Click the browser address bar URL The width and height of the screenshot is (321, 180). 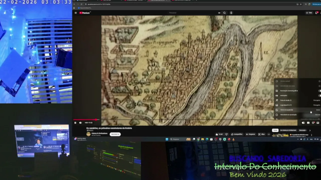coord(99,4)
